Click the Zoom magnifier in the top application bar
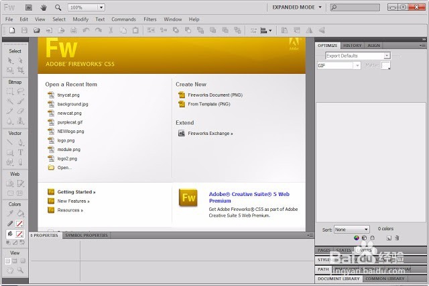 coord(58,7)
